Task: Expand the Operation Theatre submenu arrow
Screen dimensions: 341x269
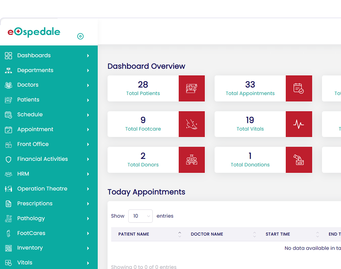Action: point(88,189)
